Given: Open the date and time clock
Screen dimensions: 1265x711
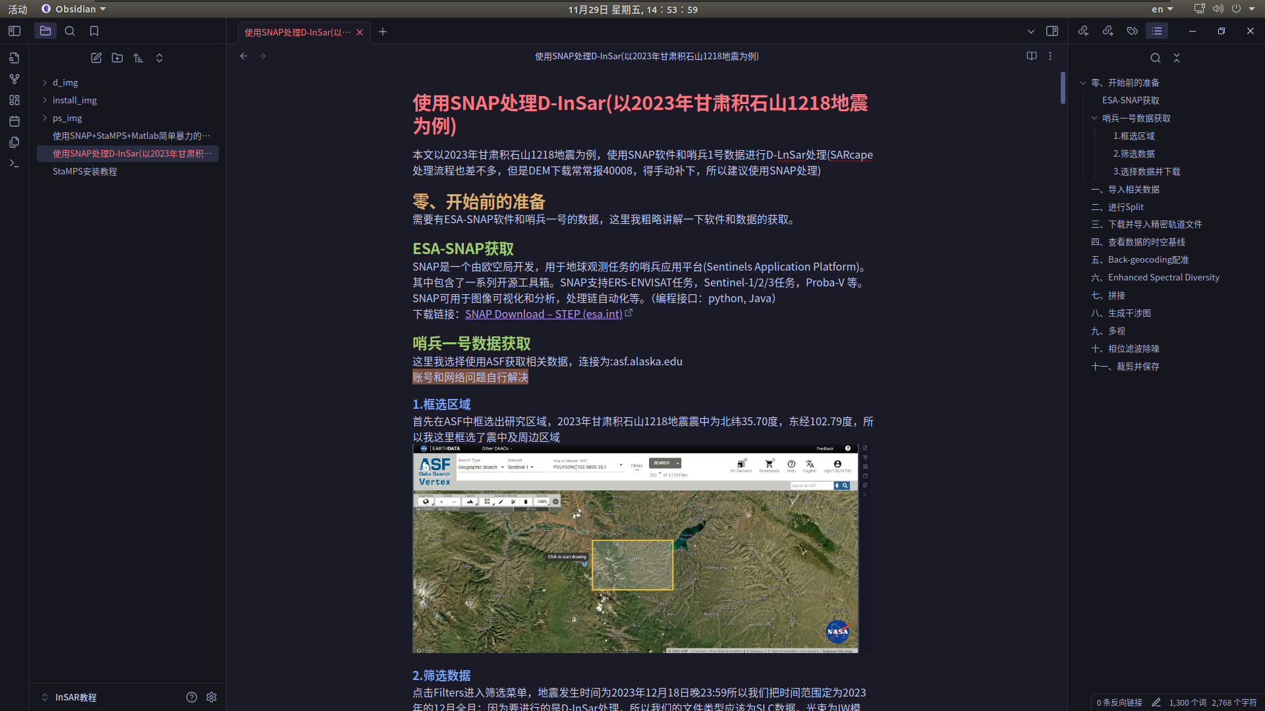Looking at the screenshot, I should tap(632, 9).
